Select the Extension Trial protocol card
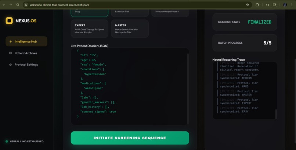Image resolution: width=296 pixels, height=150 pixels. (x=130, y=13)
